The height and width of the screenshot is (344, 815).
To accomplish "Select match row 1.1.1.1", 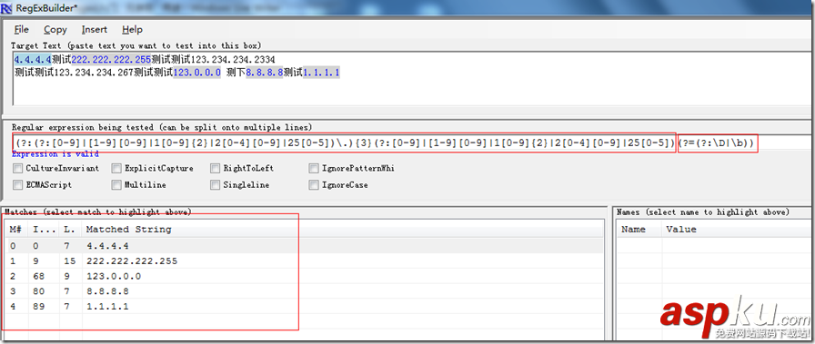I will (x=304, y=307).
